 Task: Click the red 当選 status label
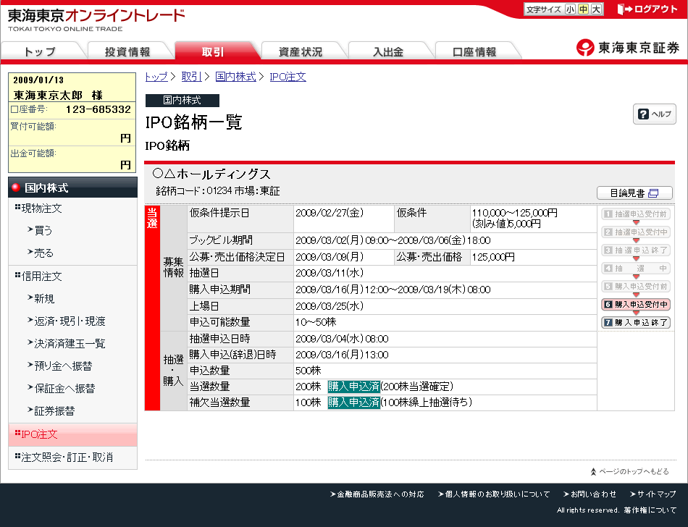pyautogui.click(x=152, y=218)
